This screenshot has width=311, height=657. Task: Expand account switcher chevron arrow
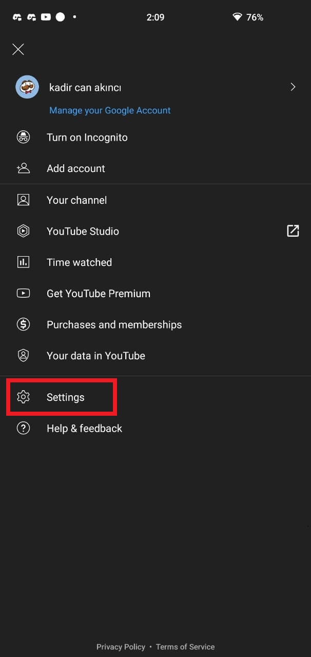[293, 87]
